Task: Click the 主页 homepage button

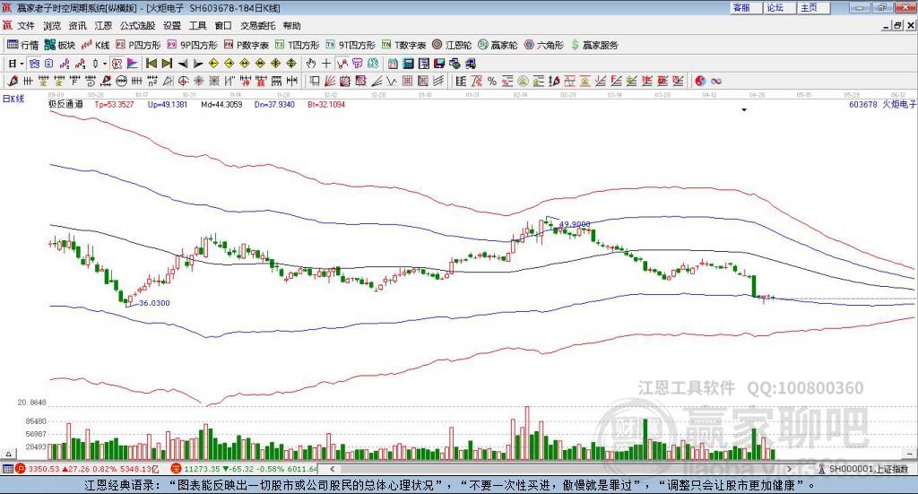Action: pos(814,7)
